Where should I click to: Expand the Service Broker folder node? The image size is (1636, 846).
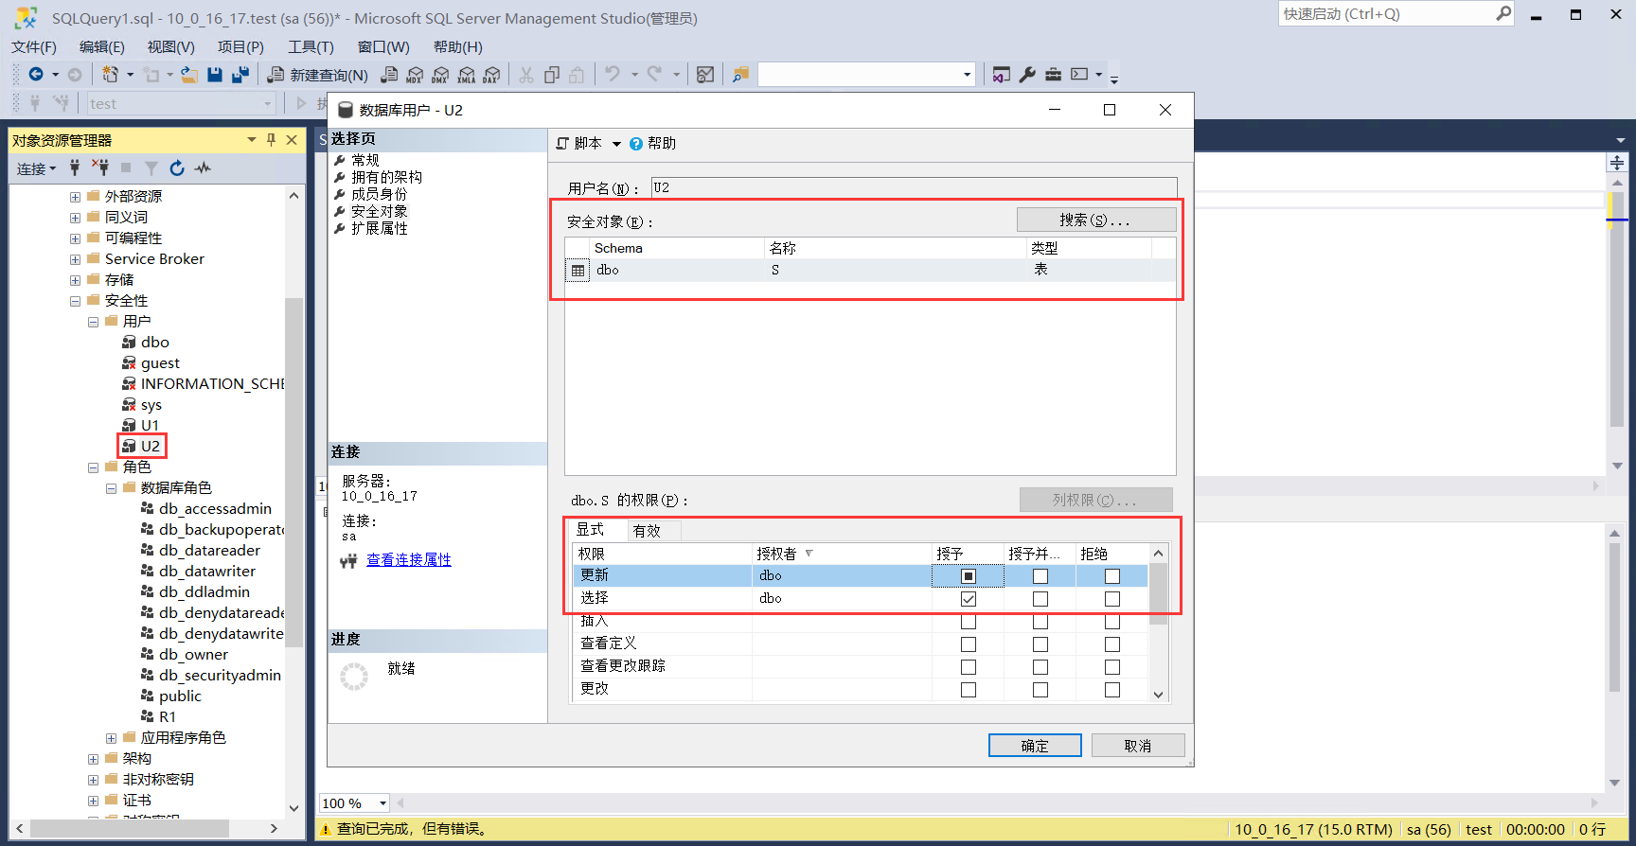coord(75,259)
